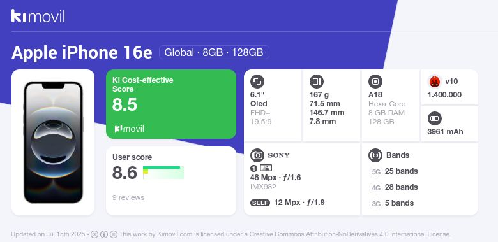Click the user score rating bar
The width and height of the screenshot is (498, 242).
tap(163, 173)
